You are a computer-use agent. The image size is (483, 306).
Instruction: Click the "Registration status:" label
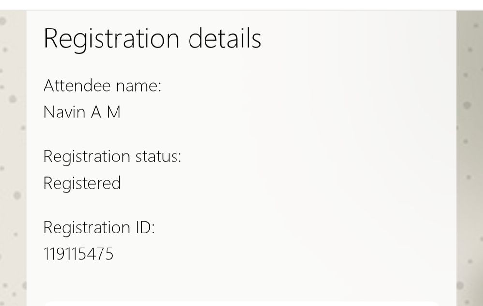coord(112,157)
